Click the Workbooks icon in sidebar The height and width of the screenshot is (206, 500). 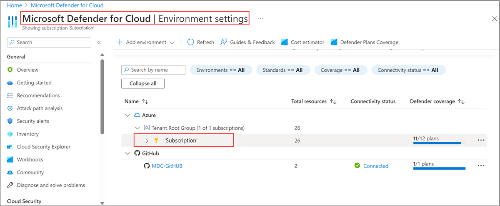pyautogui.click(x=10, y=160)
